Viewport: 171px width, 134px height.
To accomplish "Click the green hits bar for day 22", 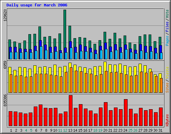I will (115, 39).
